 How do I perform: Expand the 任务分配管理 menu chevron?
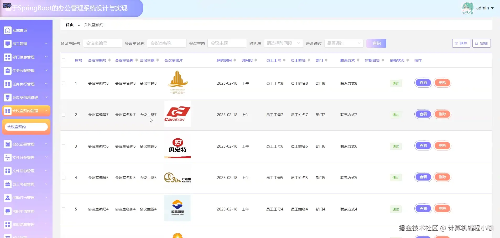(x=46, y=71)
